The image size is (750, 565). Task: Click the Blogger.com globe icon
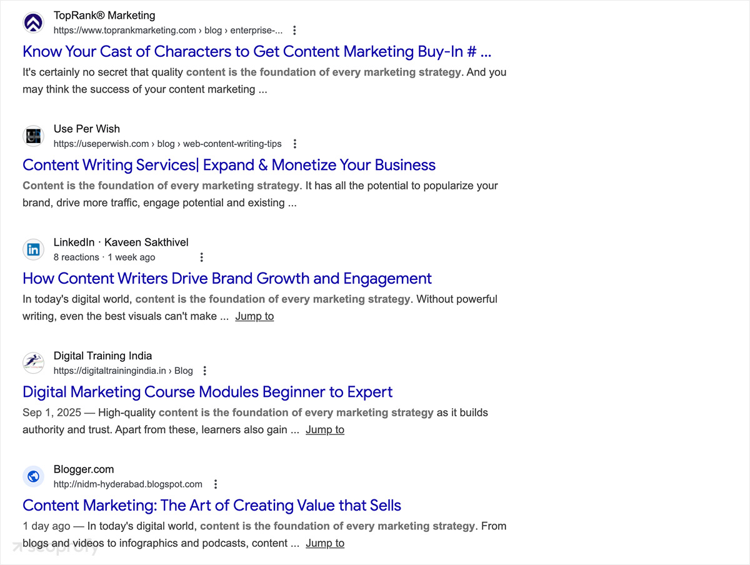click(33, 476)
